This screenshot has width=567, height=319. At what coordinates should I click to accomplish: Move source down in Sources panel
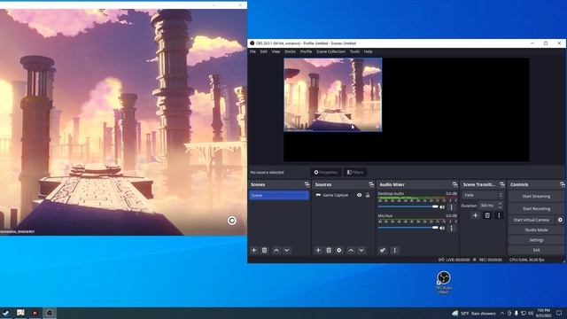[361, 250]
